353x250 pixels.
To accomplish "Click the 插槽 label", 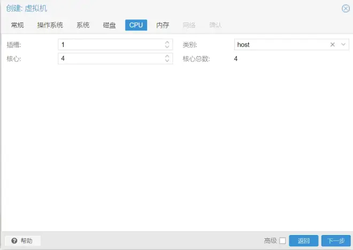I will 14,45.
